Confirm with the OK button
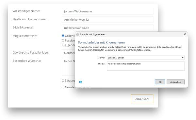This screenshot has width=196, height=120. click(160, 82)
